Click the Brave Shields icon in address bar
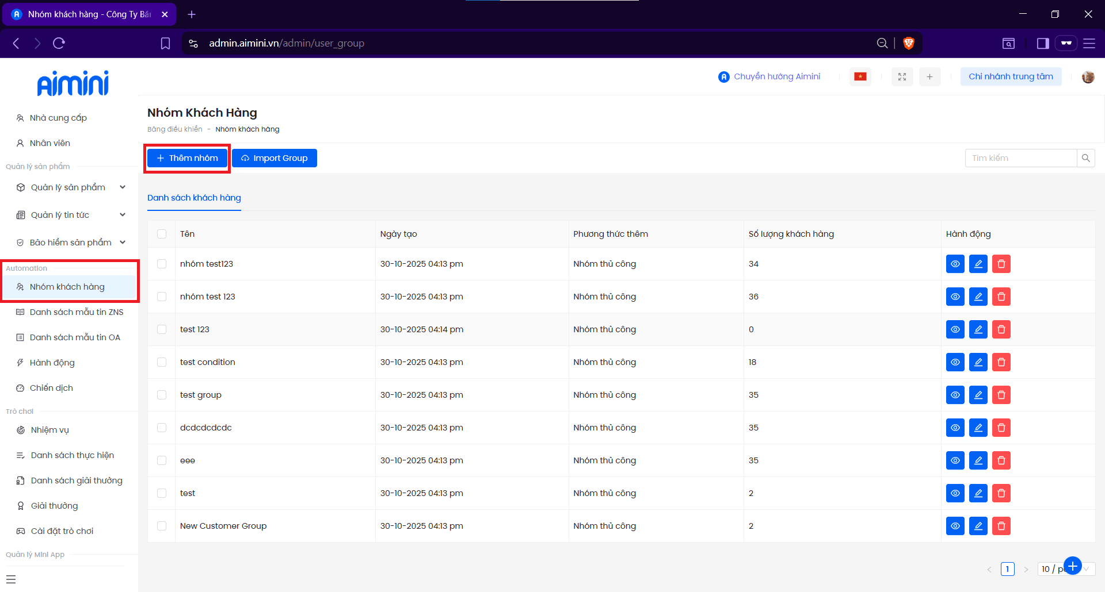 pos(909,43)
